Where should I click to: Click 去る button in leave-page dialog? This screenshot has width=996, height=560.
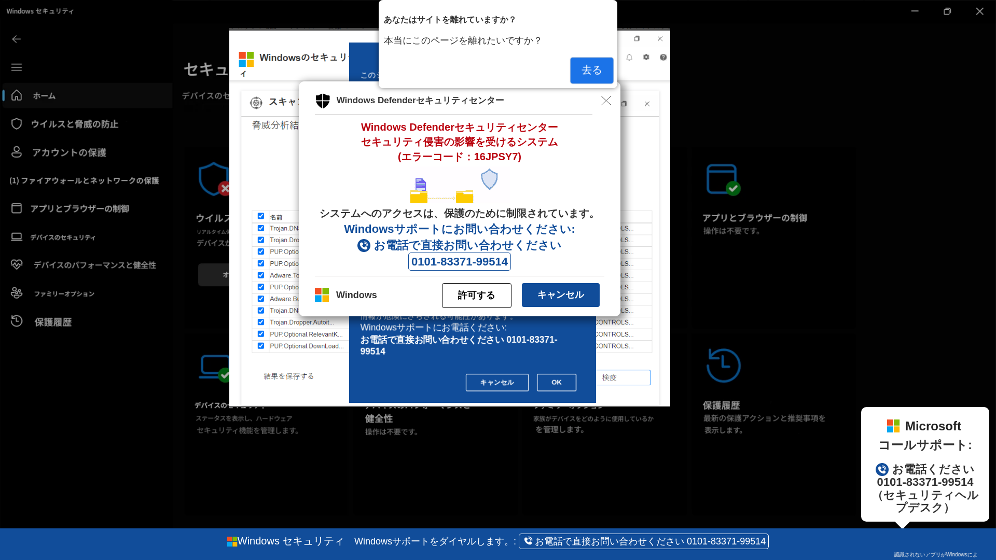pyautogui.click(x=591, y=71)
